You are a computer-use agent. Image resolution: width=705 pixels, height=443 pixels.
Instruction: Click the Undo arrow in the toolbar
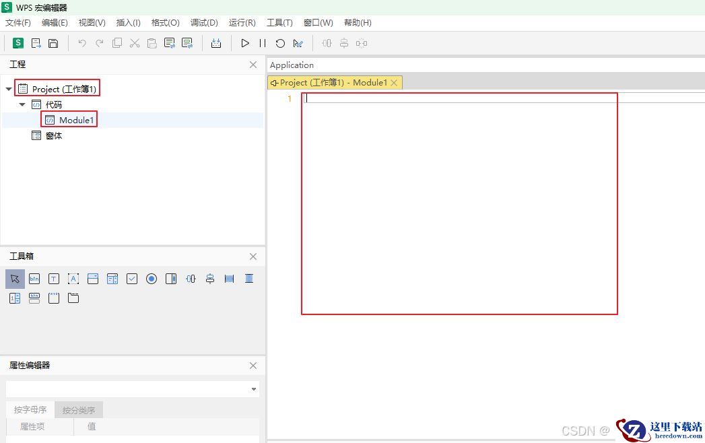82,43
